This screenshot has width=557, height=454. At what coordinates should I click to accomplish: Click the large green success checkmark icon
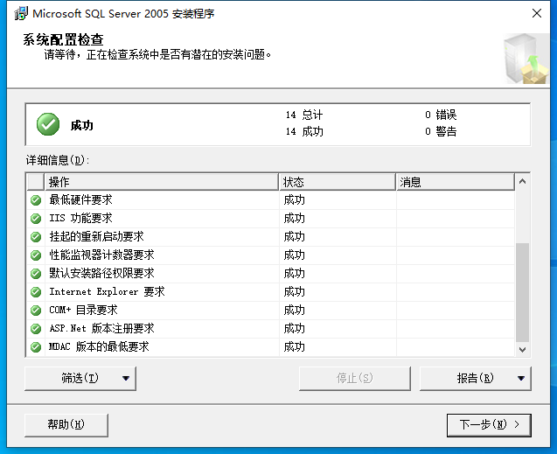(48, 124)
